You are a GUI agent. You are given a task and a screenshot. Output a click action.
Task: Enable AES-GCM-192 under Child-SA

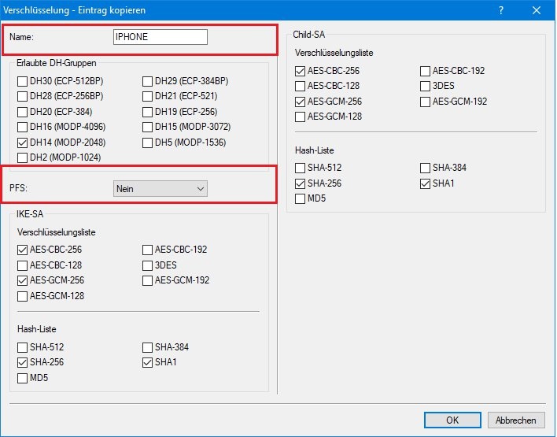point(426,102)
